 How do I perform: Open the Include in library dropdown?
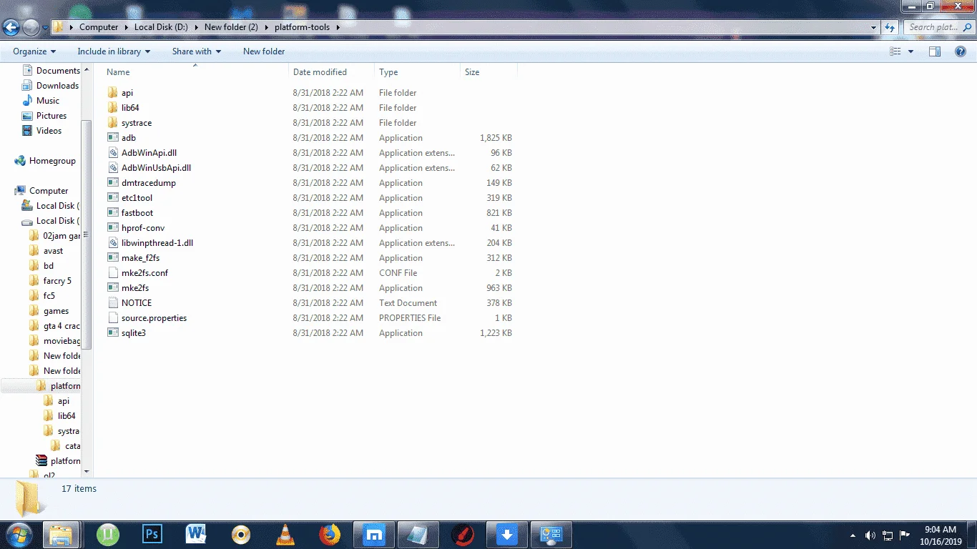[114, 51]
